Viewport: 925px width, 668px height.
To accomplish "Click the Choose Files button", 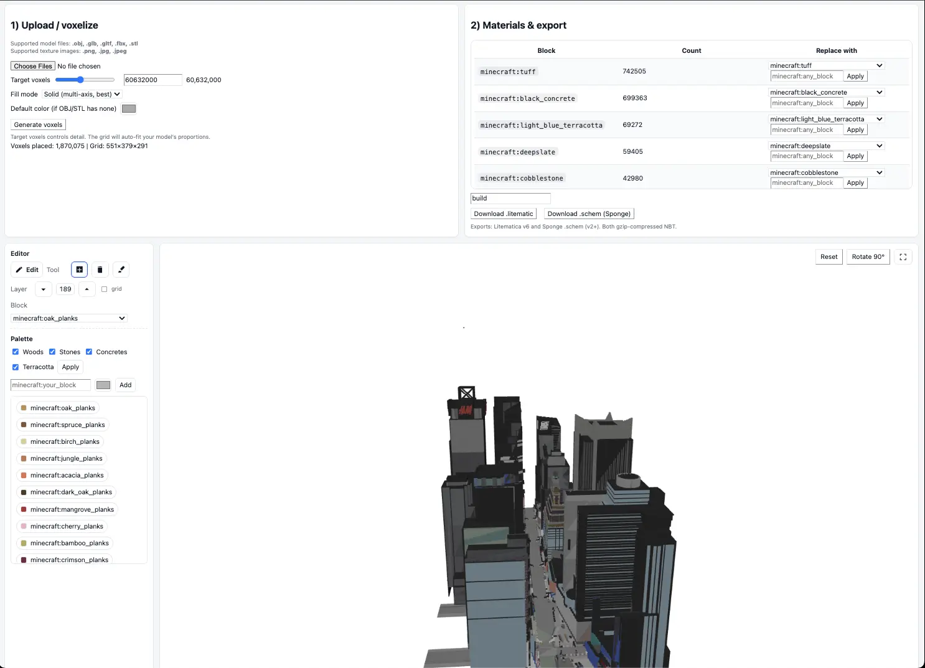I will point(33,66).
